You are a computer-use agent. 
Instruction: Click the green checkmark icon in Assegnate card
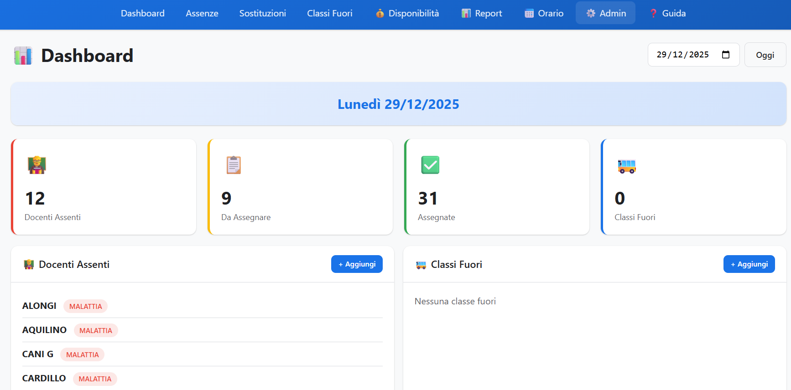[430, 165]
